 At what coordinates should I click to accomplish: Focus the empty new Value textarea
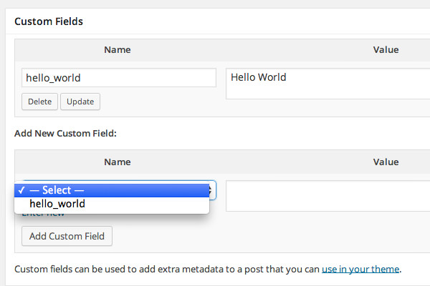[328, 196]
